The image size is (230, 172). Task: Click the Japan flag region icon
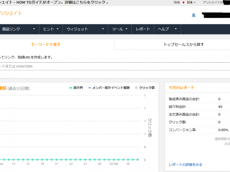(183, 3)
